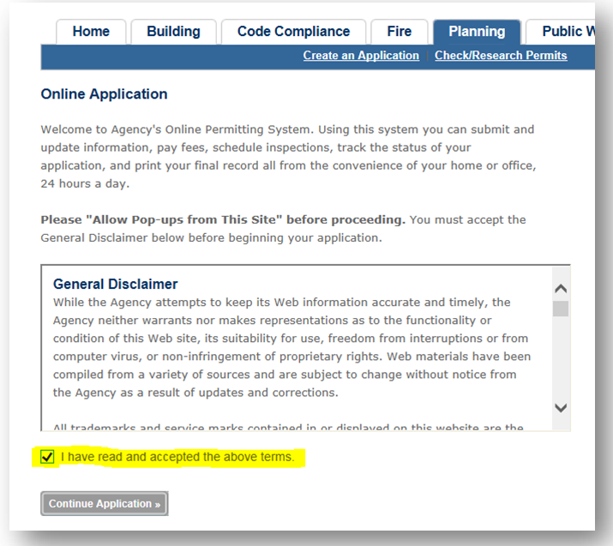The height and width of the screenshot is (546, 613).
Task: Click the disclaimer scroll down arrow
Action: coord(561,408)
